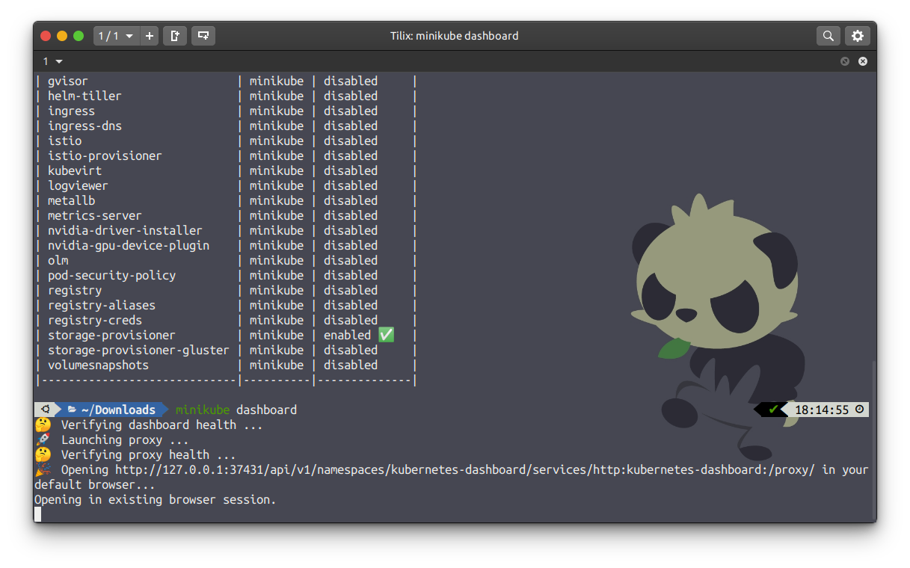Add terminal to the right icon
Screen dimensions: 910x568
click(x=175, y=36)
